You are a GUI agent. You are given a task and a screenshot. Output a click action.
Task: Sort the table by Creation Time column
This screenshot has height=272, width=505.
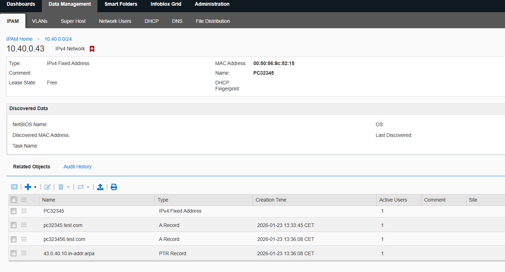click(x=315, y=200)
